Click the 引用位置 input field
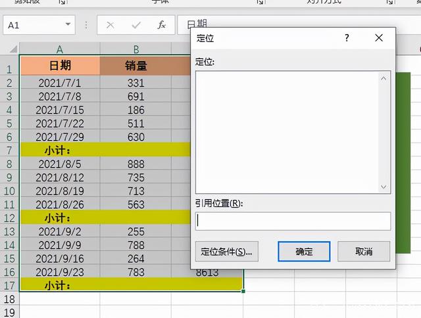The width and height of the screenshot is (421, 318). click(293, 221)
